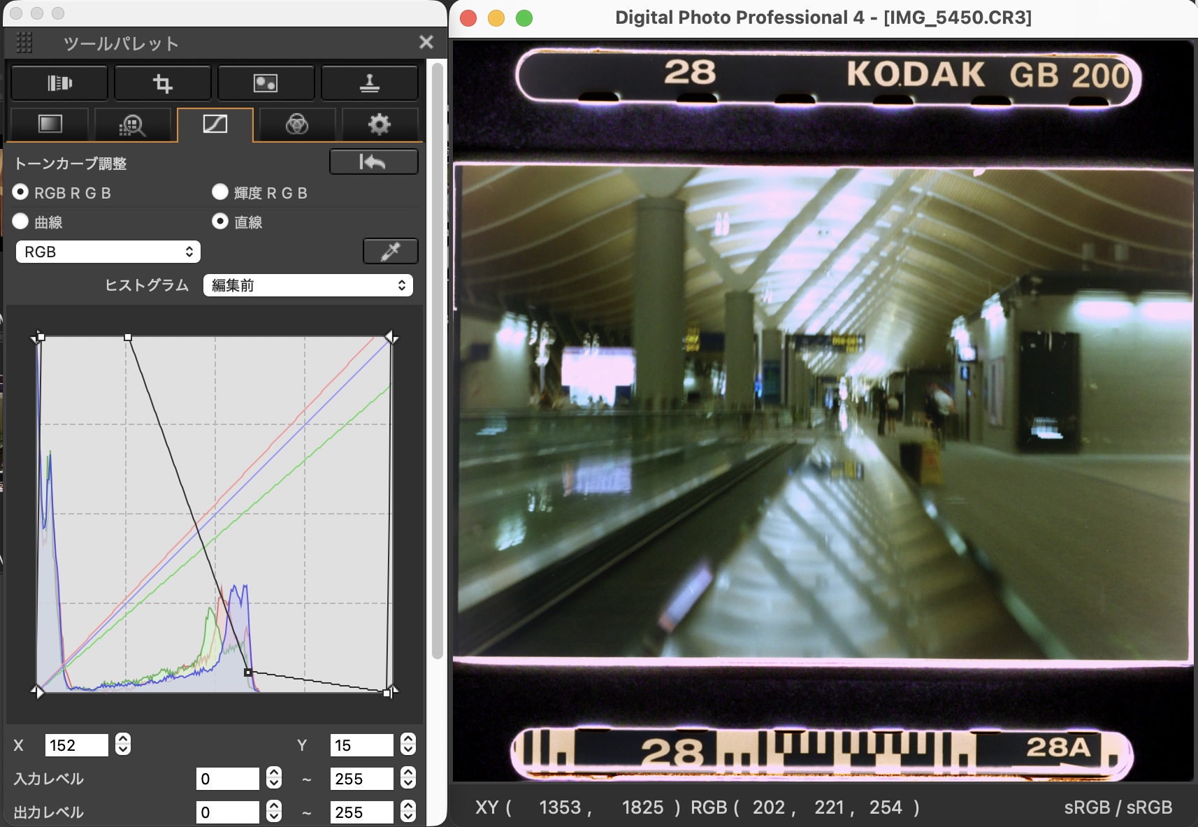Click the stepper beside the Y value field
Screen dimensions: 1198x827
pos(408,745)
